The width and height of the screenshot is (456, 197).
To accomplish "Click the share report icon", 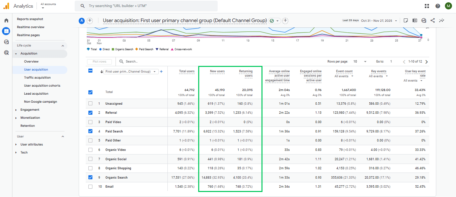I will pyautogui.click(x=433, y=20).
